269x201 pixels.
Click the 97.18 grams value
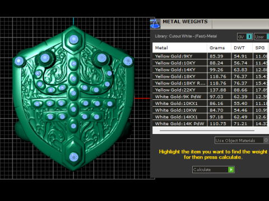(216, 117)
